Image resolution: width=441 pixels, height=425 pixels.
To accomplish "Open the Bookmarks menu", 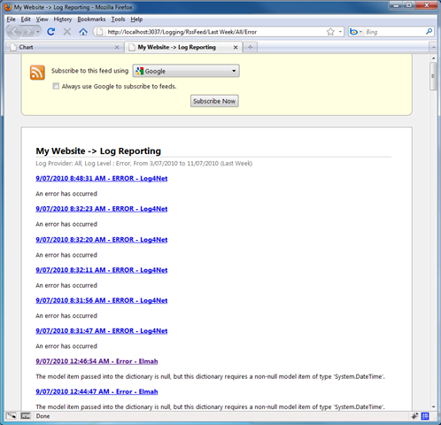I will 91,19.
